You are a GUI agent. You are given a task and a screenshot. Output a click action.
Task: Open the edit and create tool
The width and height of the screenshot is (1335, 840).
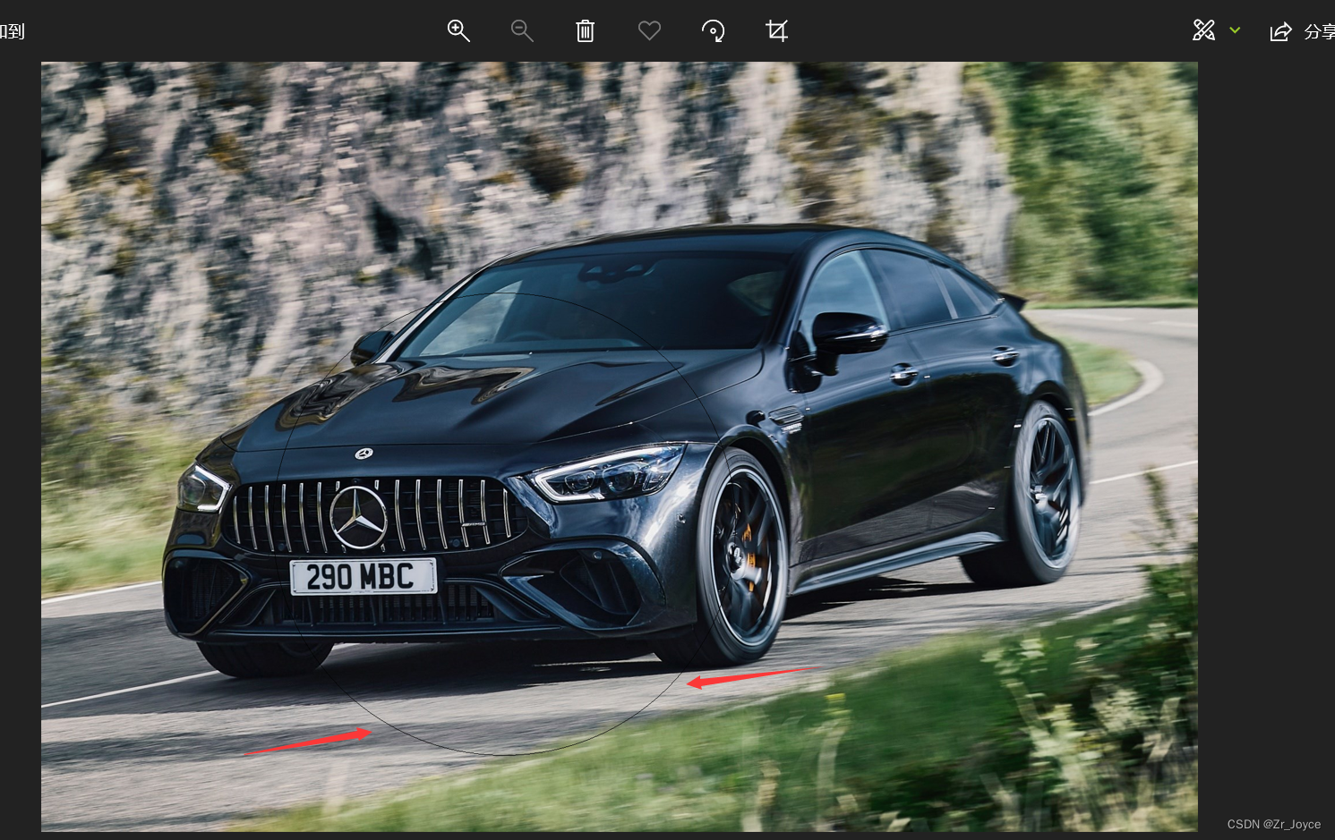1204,30
